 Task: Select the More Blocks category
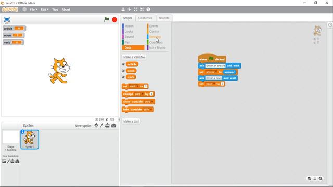pos(157,48)
